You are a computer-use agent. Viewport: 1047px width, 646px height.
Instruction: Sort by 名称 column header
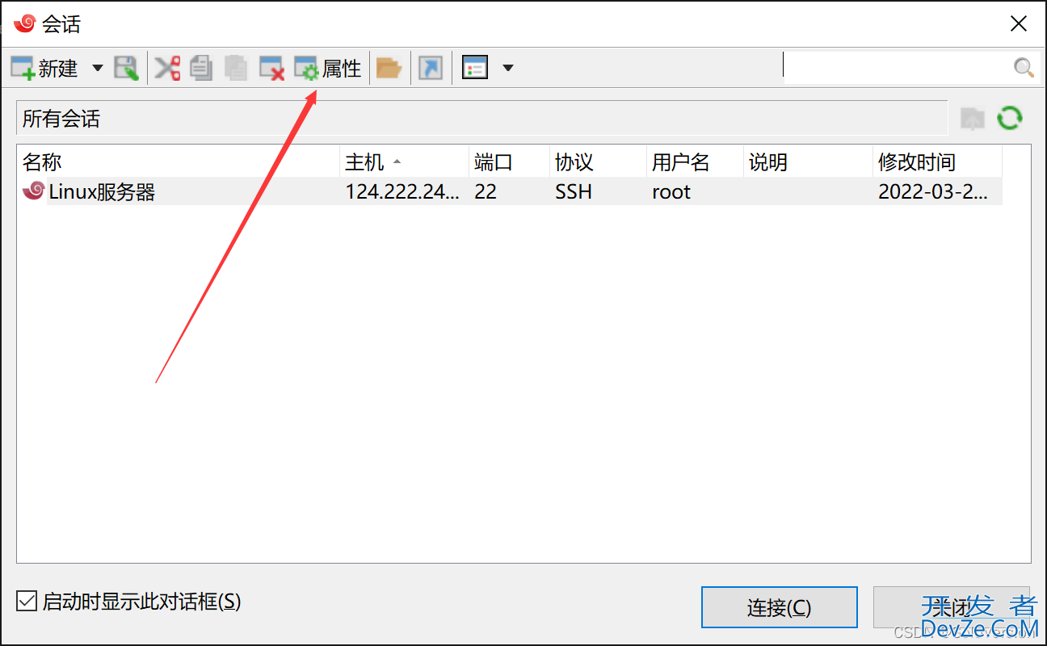click(179, 162)
